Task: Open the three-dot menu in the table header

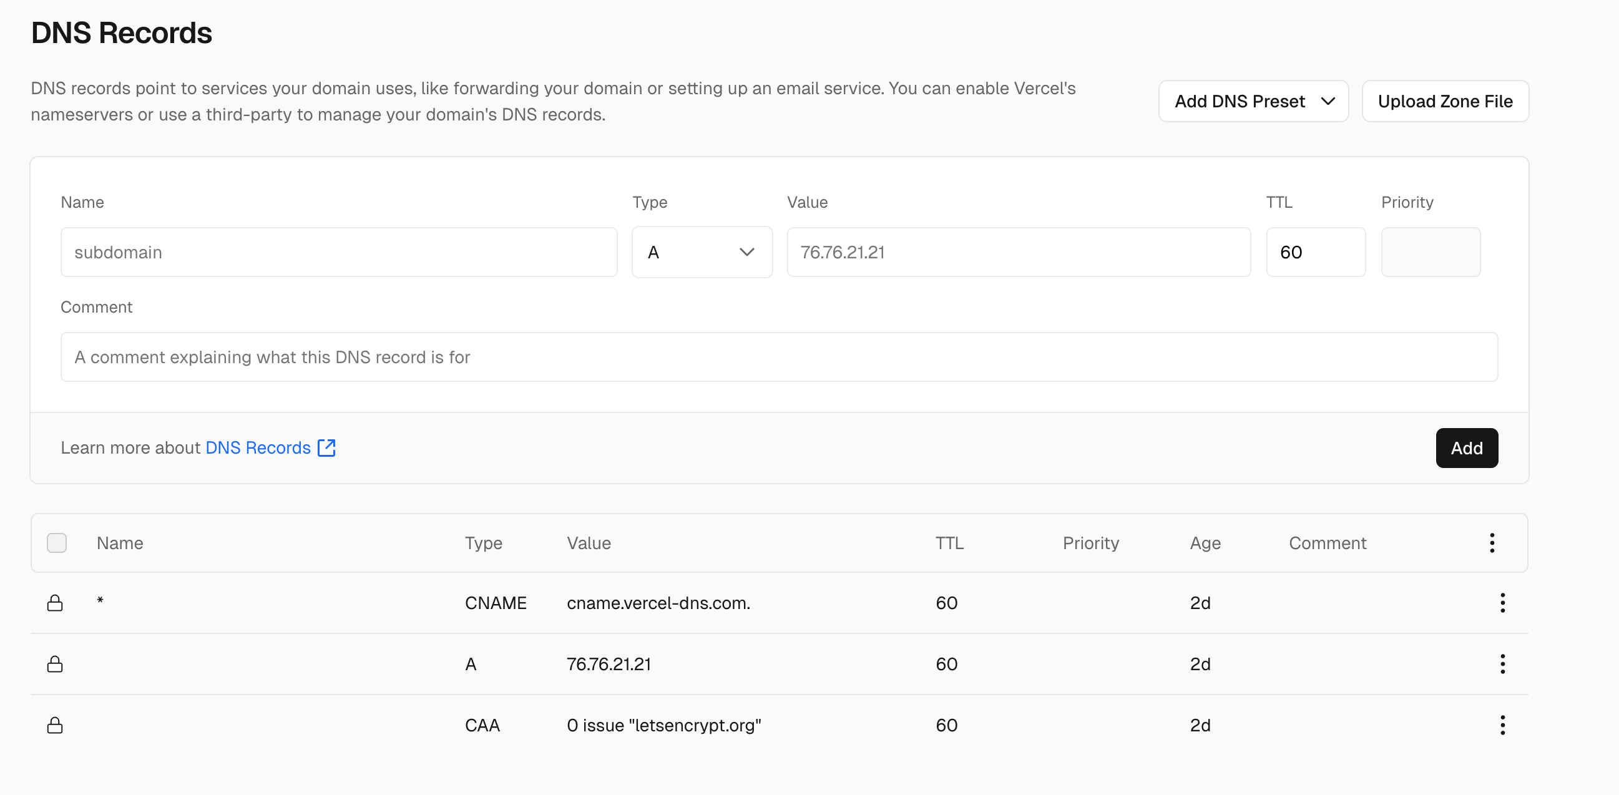Action: pos(1492,542)
